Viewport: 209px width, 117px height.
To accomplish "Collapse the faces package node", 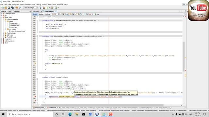I will [6, 21].
